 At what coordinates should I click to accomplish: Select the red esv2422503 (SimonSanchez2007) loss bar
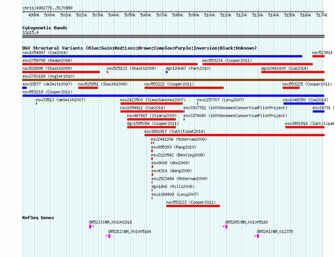[151, 104]
